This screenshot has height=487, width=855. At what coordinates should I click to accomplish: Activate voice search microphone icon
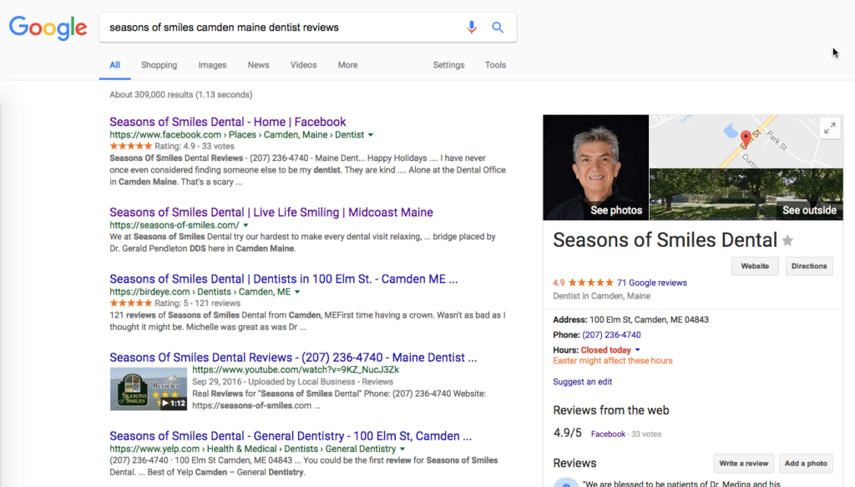472,28
